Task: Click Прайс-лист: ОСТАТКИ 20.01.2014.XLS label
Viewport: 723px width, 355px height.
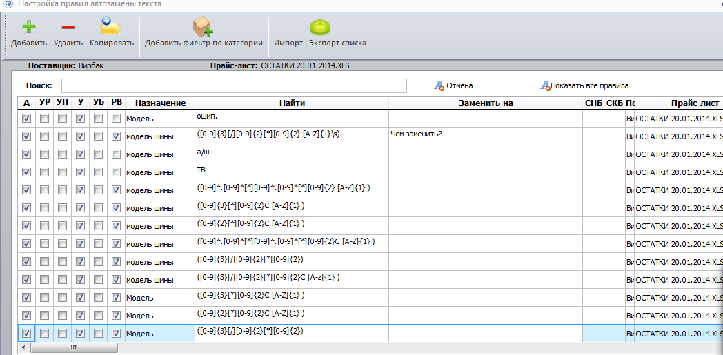Action: pyautogui.click(x=279, y=66)
